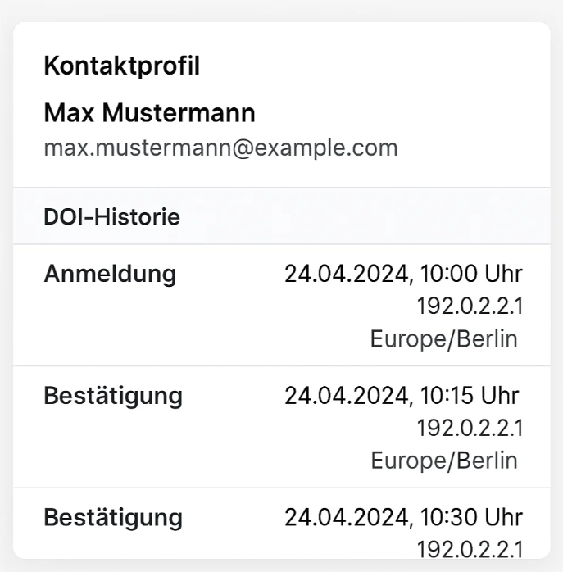The height and width of the screenshot is (572, 563).
Task: Select the IP address under 10:30 Bestätigung
Action: (470, 549)
